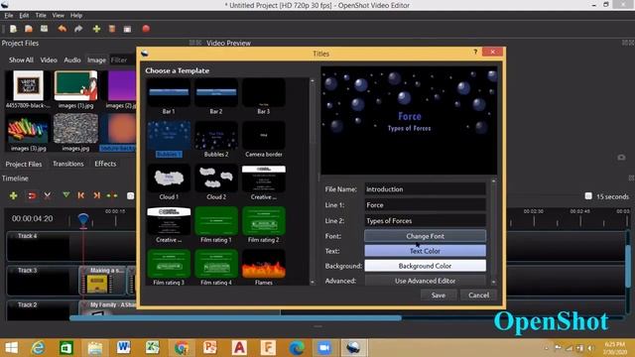Click the Line 1 text field
The width and height of the screenshot is (635, 357).
[425, 205]
